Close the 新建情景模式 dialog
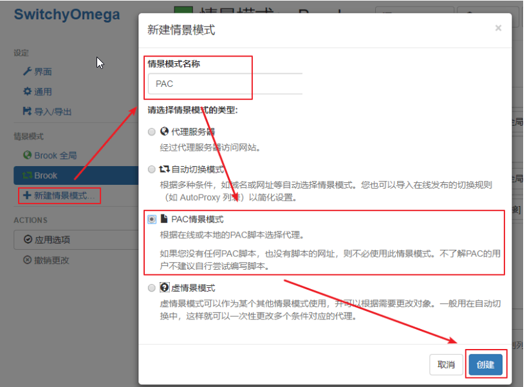This screenshot has width=527, height=387. [x=498, y=28]
